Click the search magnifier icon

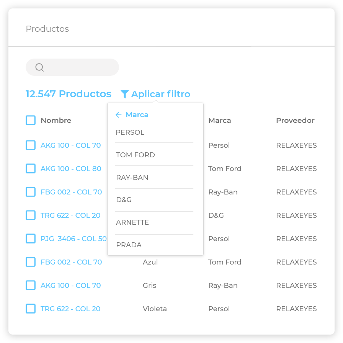tap(39, 67)
